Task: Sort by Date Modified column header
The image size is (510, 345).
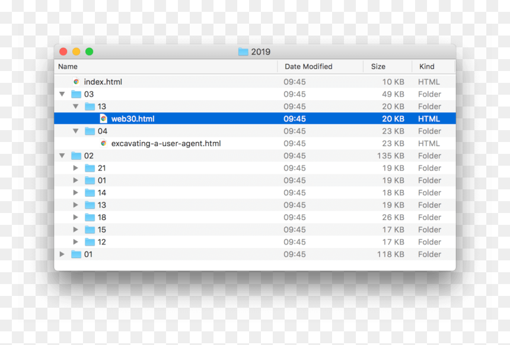Action: [320, 66]
